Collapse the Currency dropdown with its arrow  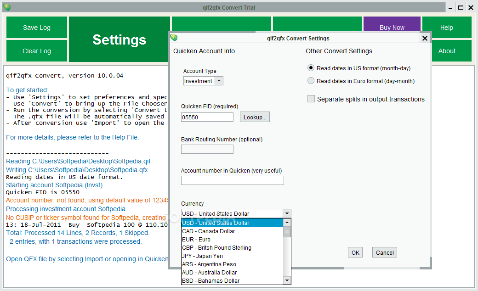click(x=287, y=213)
